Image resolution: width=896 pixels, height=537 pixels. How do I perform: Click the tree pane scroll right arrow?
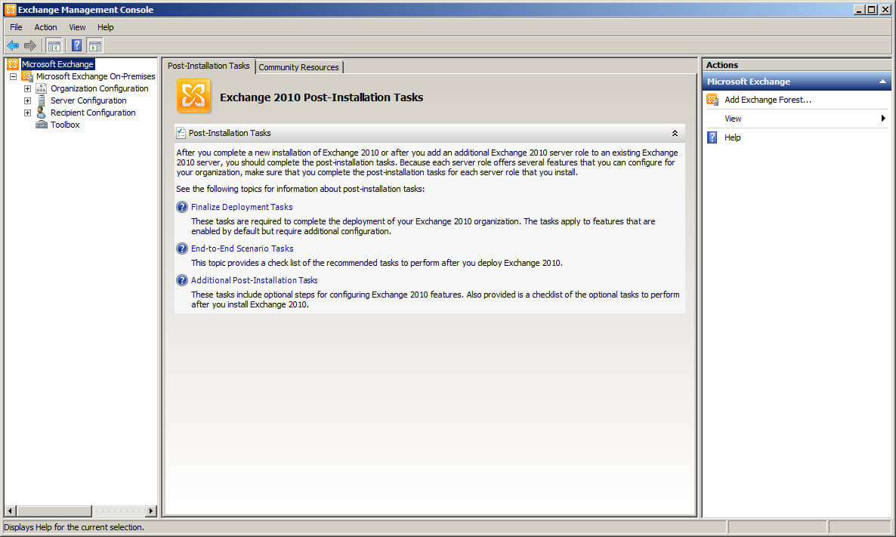[151, 511]
